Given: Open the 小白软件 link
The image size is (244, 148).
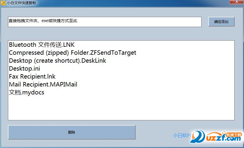Looking at the screenshot, I should (x=182, y=135).
